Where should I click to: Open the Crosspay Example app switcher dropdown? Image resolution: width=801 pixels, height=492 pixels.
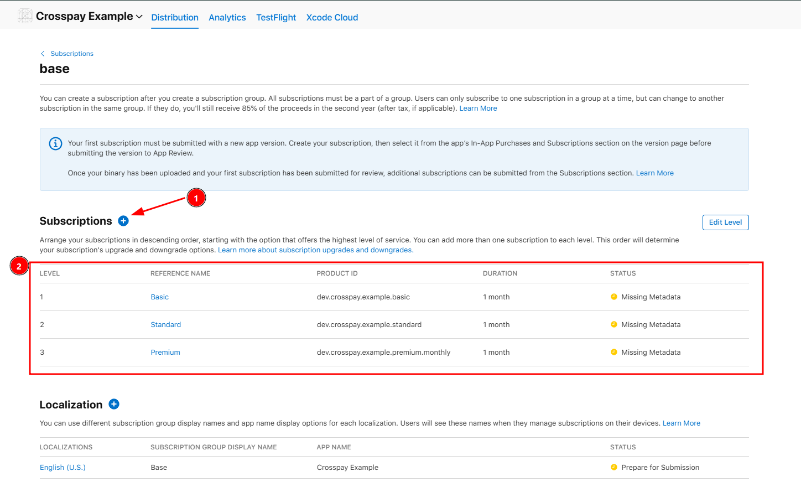(x=89, y=17)
